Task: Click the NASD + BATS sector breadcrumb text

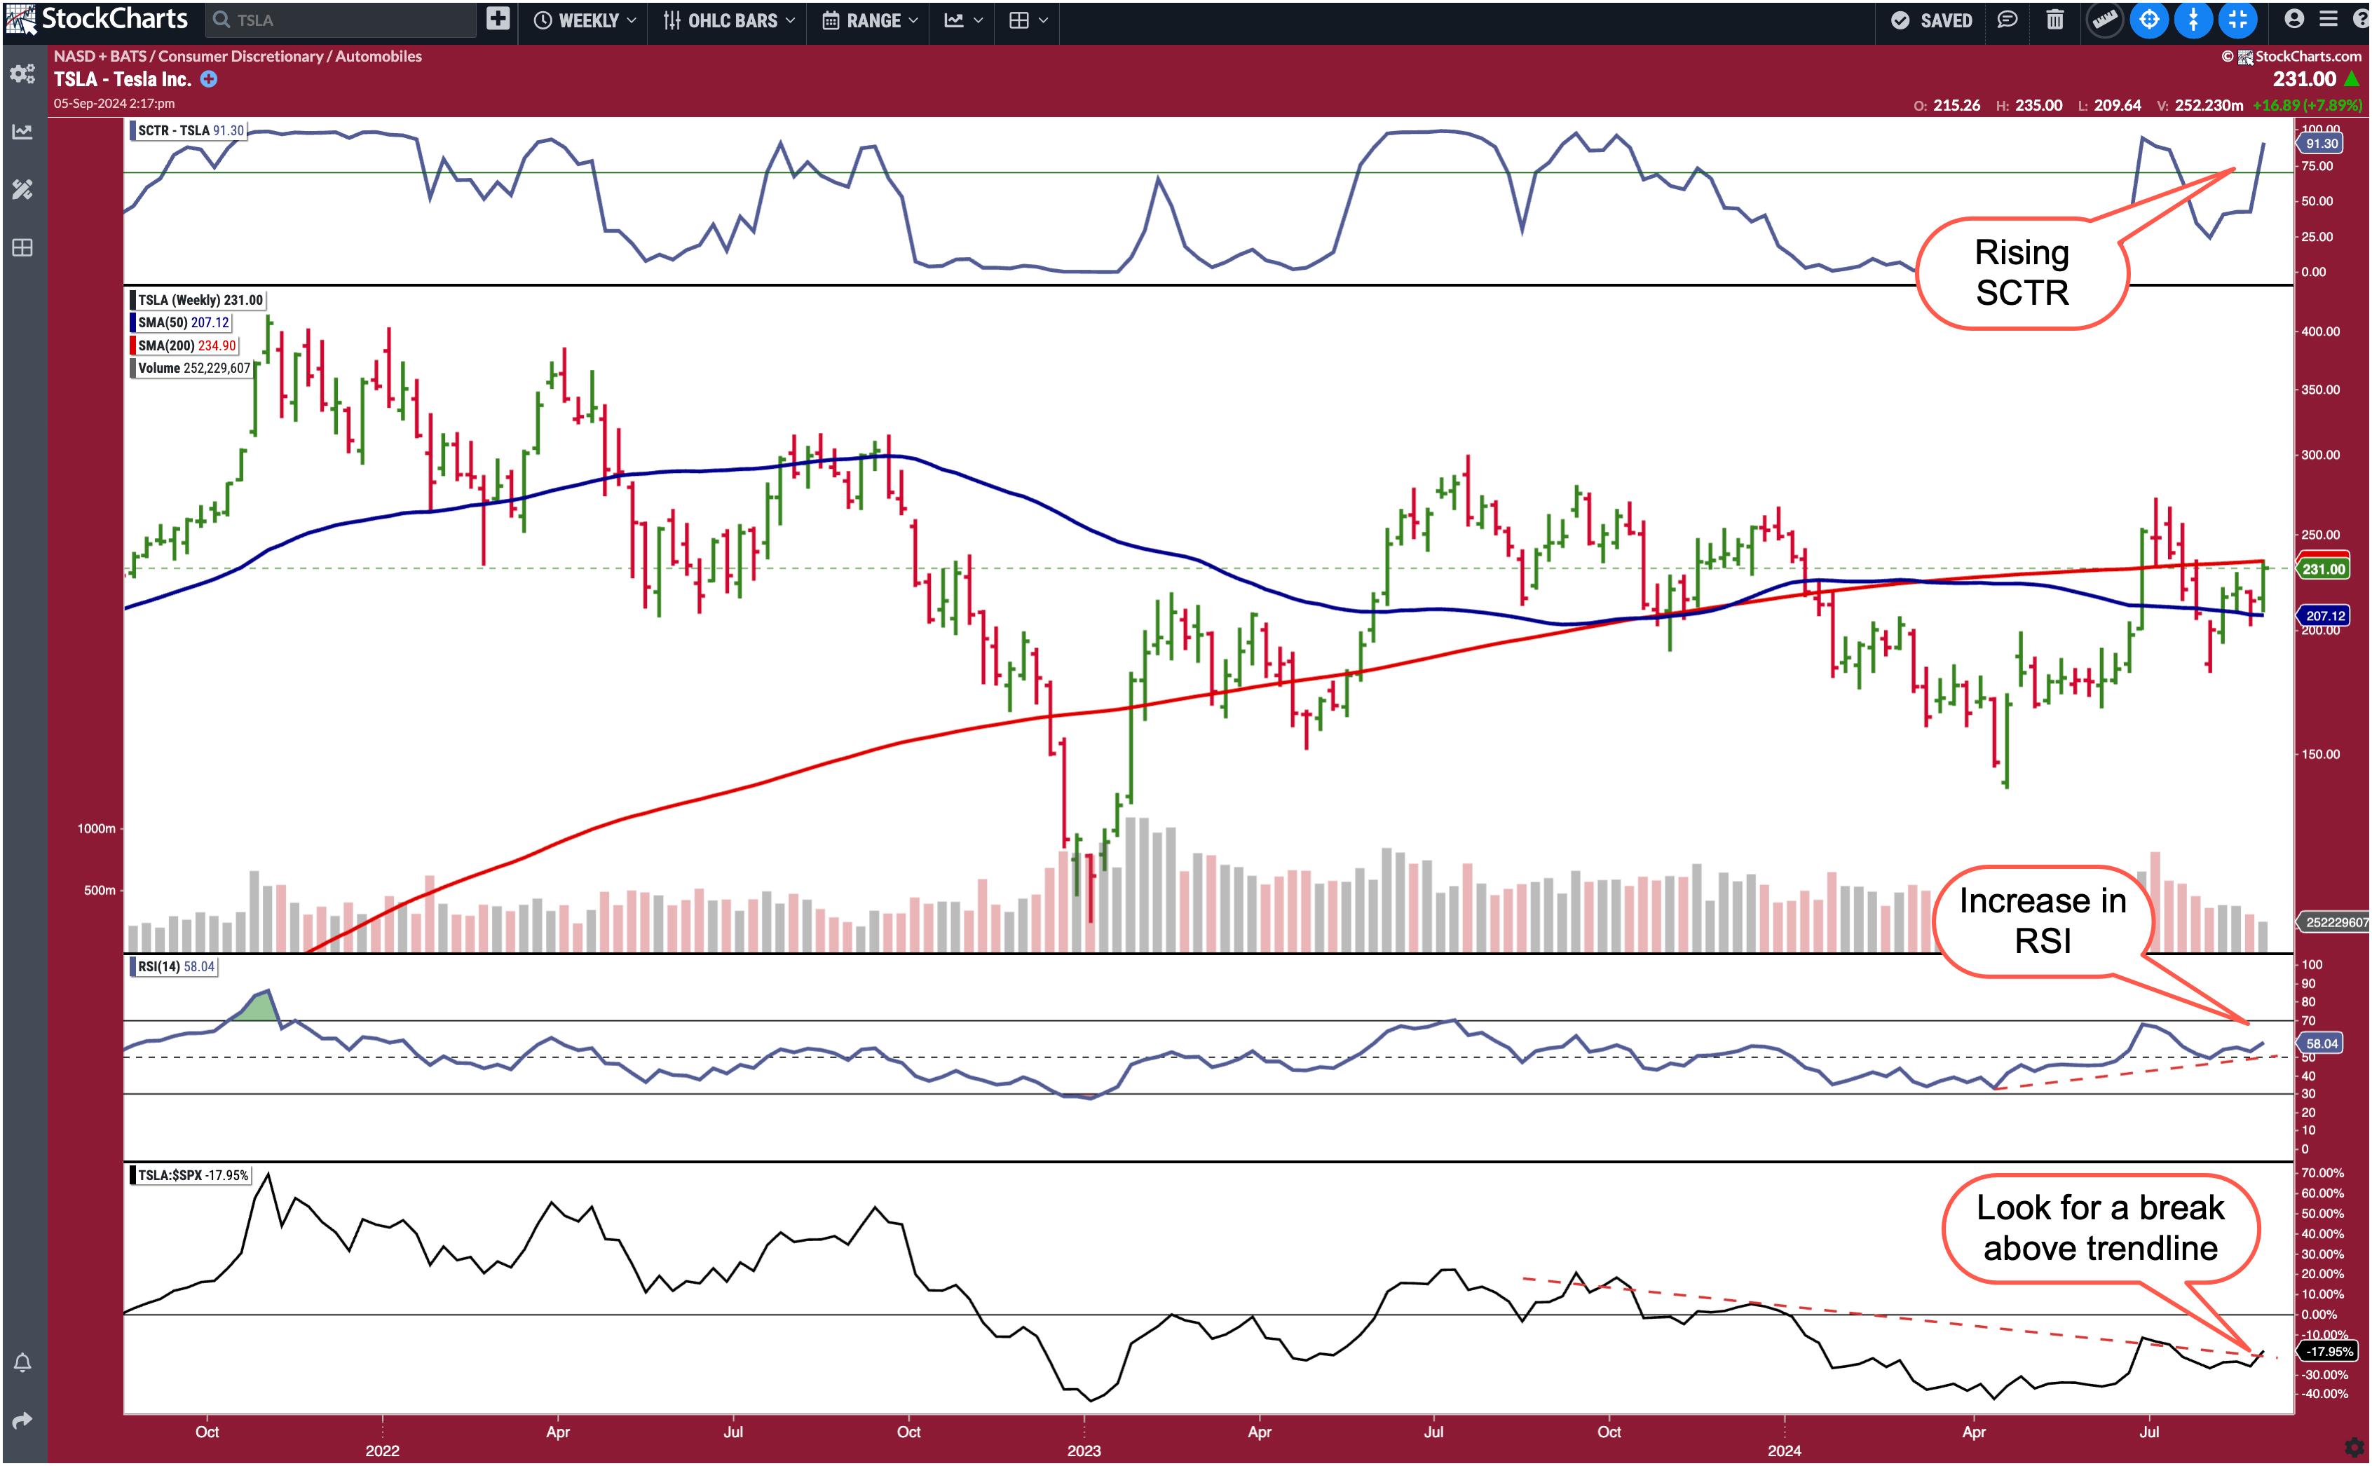Action: tap(238, 56)
